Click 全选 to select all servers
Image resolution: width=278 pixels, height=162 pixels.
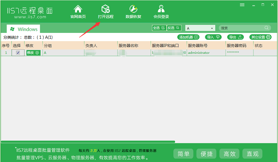coord(159,28)
